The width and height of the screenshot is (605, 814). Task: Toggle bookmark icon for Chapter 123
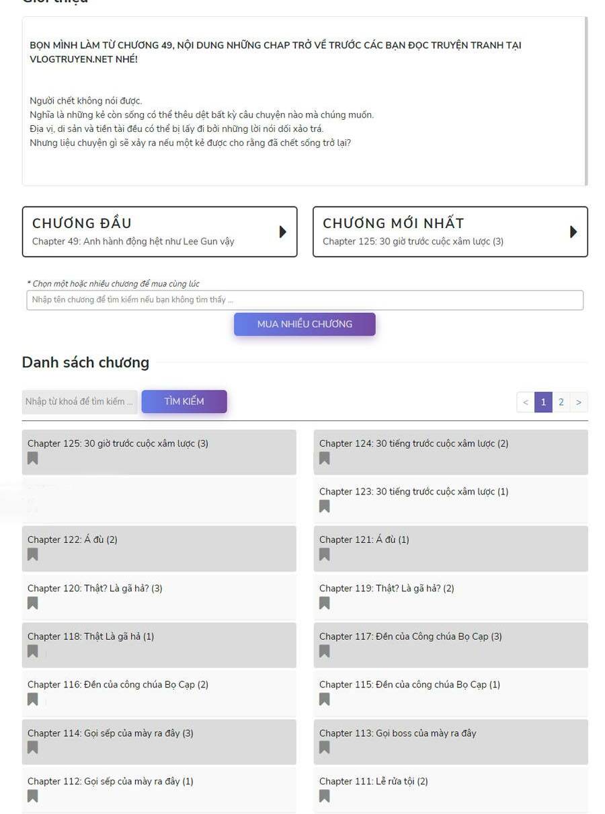click(x=324, y=507)
